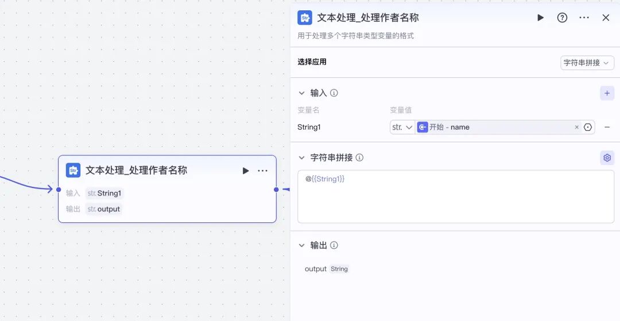Screen dimensions: 620x321
Task: Click the node's right output connection port
Action: [276, 190]
